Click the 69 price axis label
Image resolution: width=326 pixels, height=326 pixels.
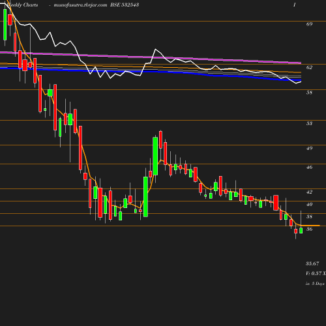click(x=309, y=24)
